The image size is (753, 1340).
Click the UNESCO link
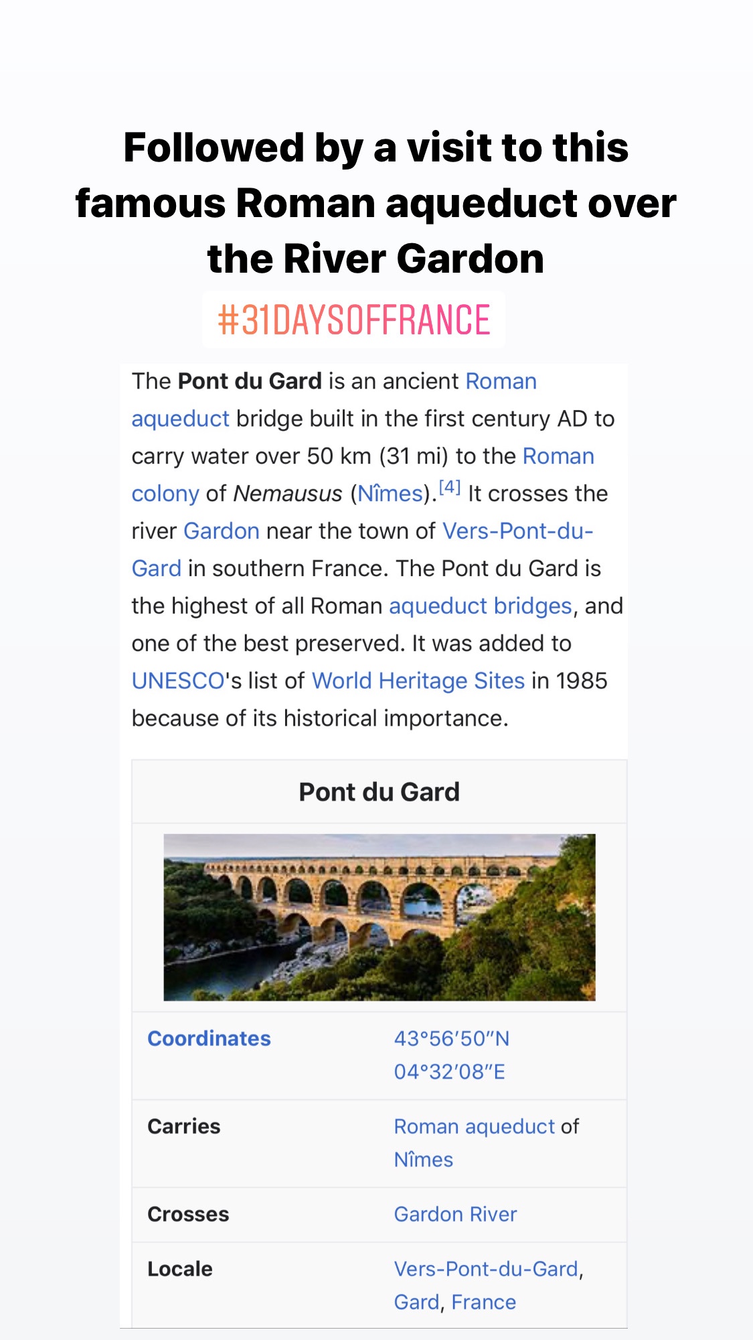pos(177,681)
